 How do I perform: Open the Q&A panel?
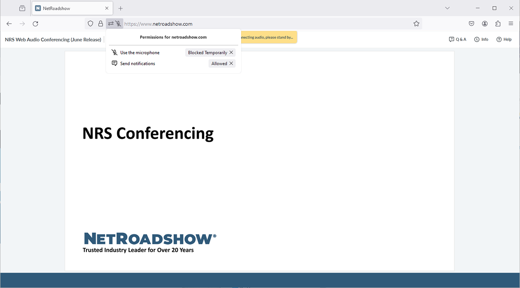pos(458,39)
